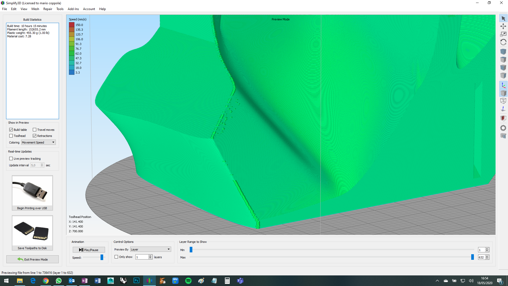Open process settings gear icon

point(503,128)
